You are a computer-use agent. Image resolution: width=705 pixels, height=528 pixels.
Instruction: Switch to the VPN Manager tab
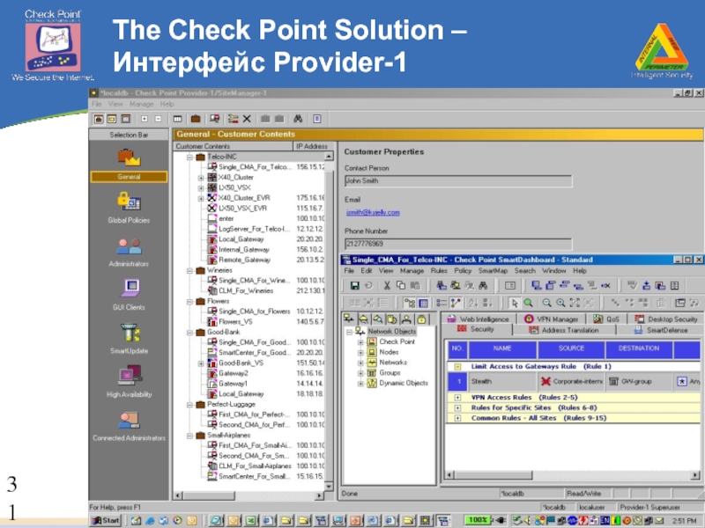(552, 319)
